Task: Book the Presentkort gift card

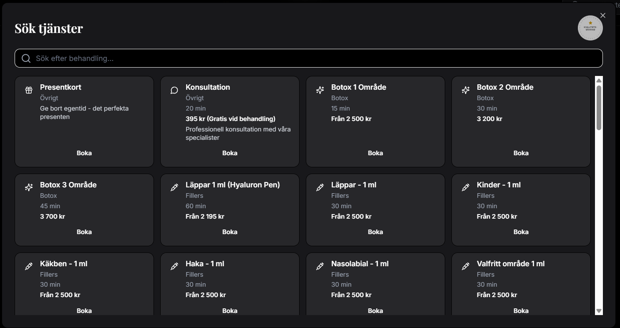Action: tap(84, 153)
